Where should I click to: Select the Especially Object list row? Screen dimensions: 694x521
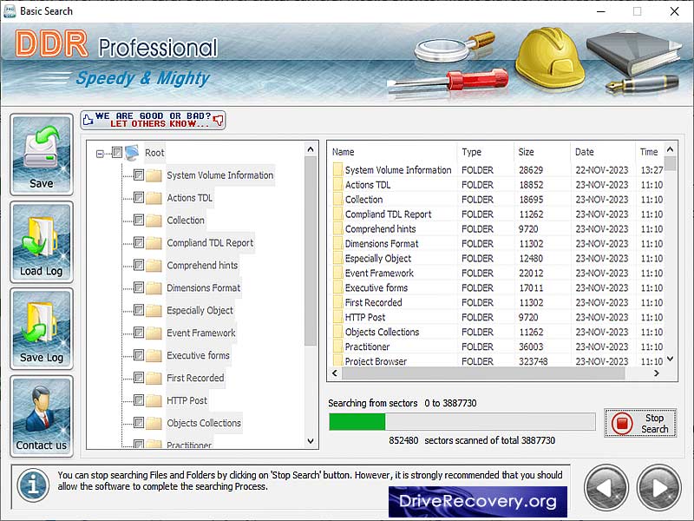(497, 258)
